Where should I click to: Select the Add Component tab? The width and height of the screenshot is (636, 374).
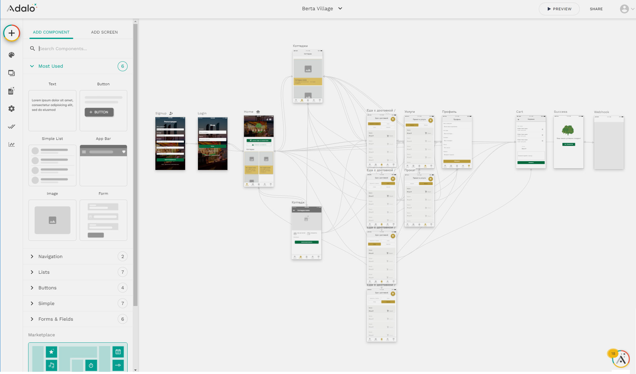tap(51, 32)
